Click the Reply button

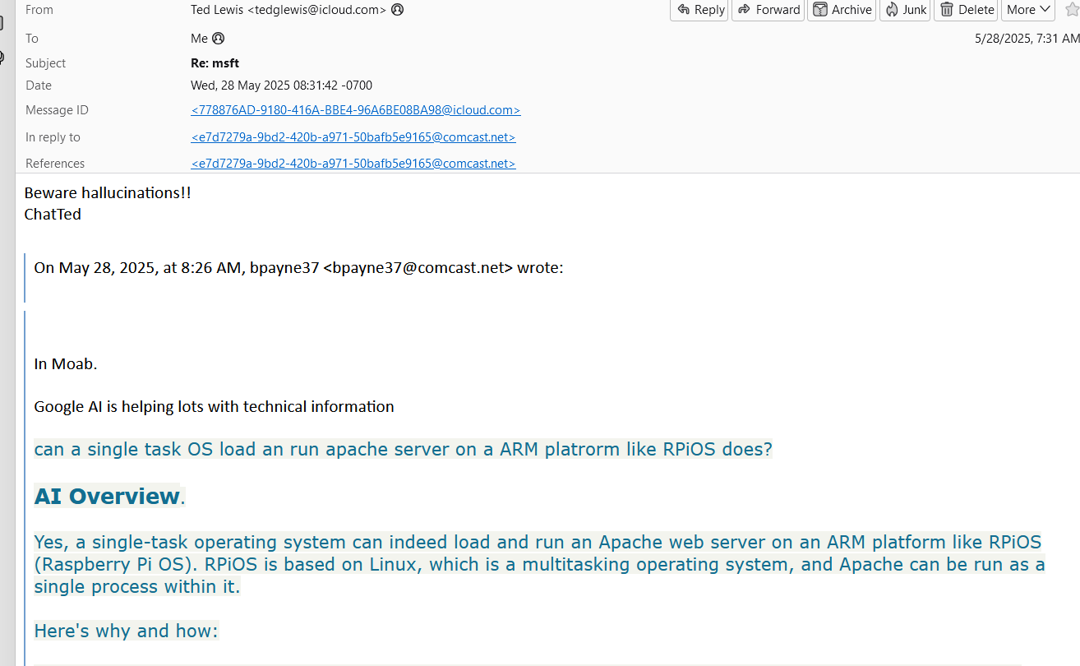click(699, 10)
